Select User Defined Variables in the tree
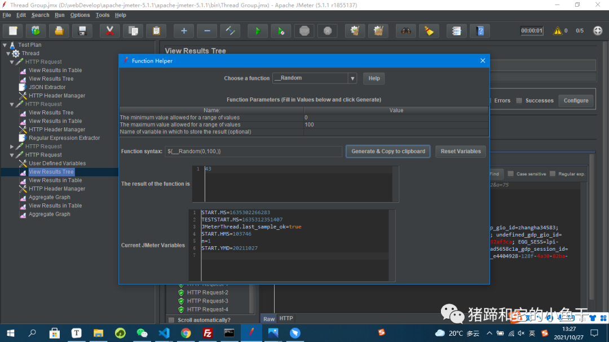Screen dimensions: 609x342 (57, 163)
